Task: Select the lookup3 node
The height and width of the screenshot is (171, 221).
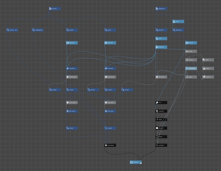Action: [x=110, y=90]
